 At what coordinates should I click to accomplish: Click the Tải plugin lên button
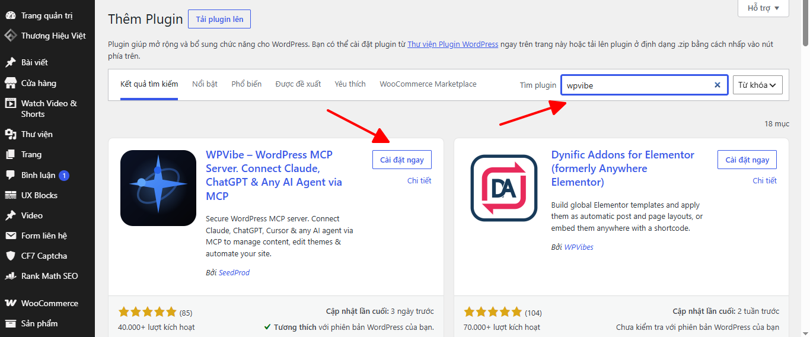click(219, 19)
